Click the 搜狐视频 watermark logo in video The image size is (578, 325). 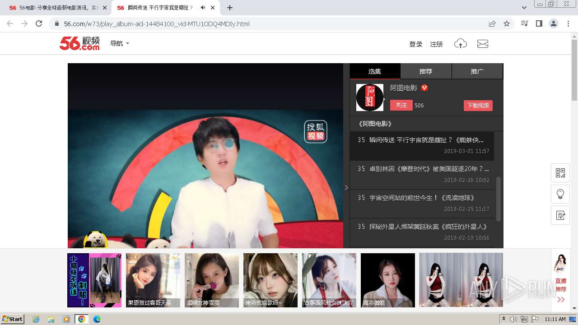315,131
